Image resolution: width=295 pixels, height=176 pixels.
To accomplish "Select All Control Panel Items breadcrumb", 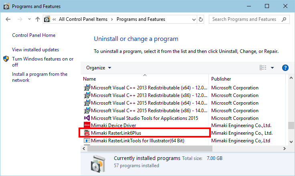I will tap(84, 19).
